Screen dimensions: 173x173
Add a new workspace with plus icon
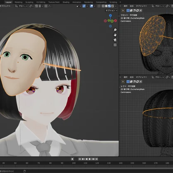click(x=120, y=2)
